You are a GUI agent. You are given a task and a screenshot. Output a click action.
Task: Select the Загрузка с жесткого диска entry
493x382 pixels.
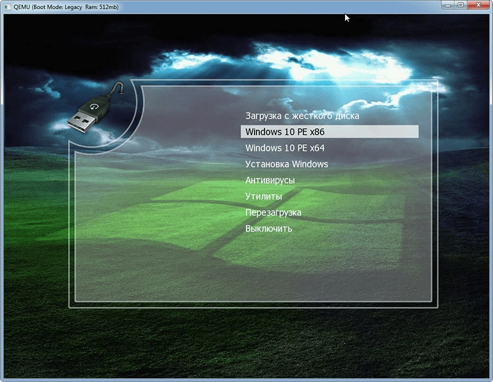pyautogui.click(x=302, y=116)
